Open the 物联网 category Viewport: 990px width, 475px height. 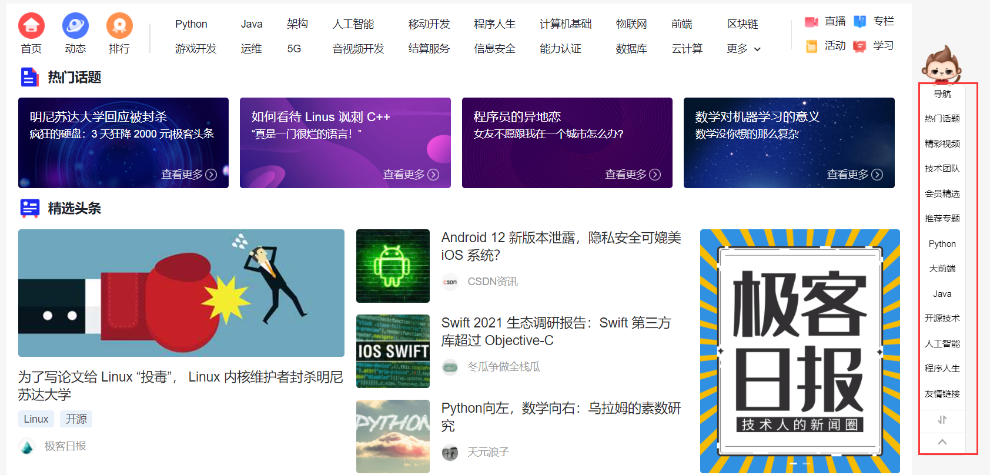point(631,24)
